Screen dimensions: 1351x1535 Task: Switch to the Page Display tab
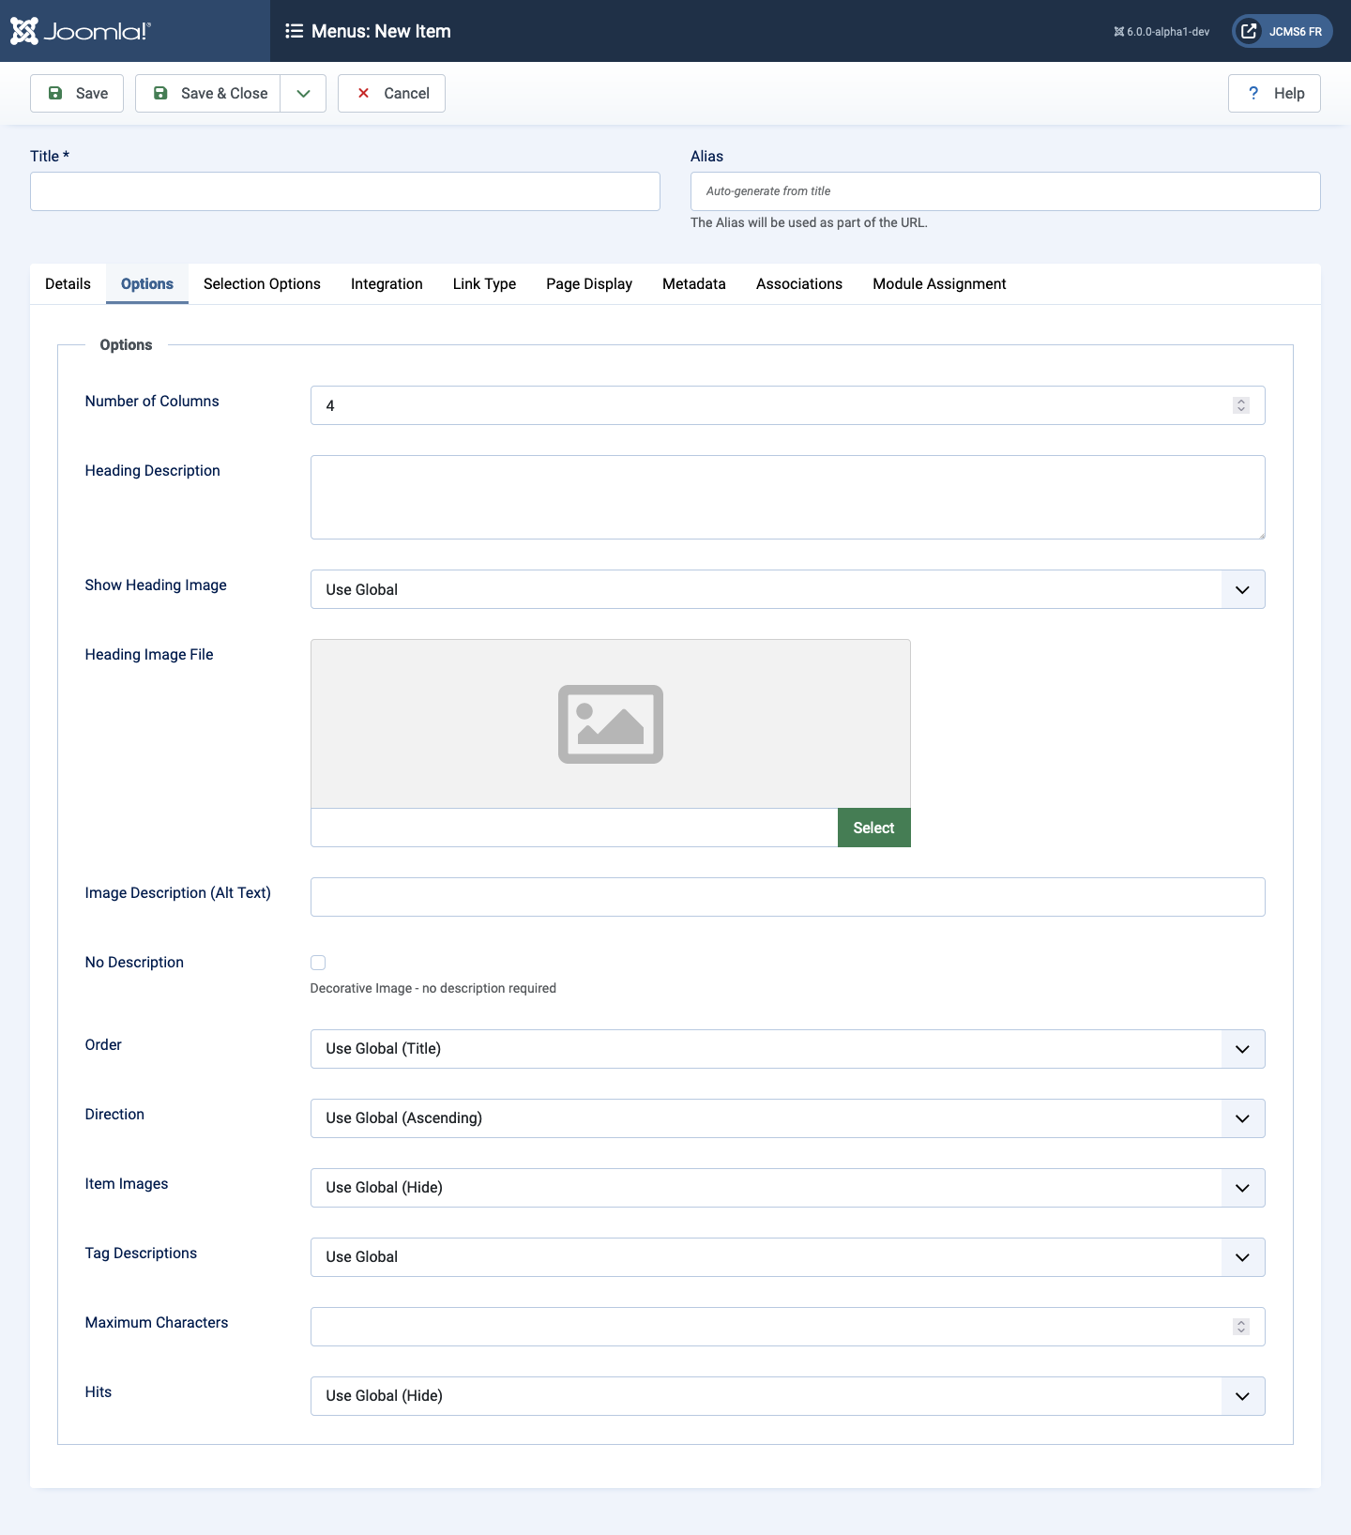pos(589,283)
